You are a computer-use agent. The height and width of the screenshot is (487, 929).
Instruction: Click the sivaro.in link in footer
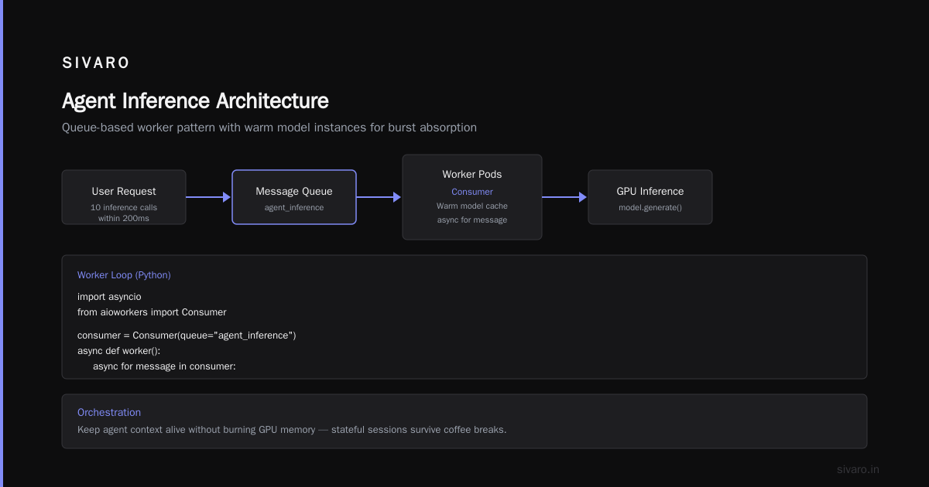(x=858, y=469)
